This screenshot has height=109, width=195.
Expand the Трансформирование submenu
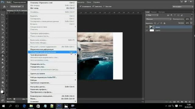pyautogui.click(x=52, y=55)
